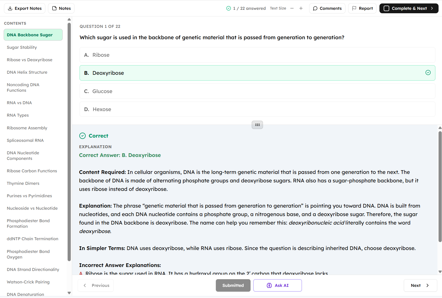Select answer option A. Ribose

[x=257, y=55]
